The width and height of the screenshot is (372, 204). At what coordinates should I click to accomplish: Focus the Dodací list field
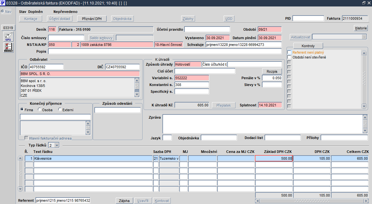coord(283,138)
